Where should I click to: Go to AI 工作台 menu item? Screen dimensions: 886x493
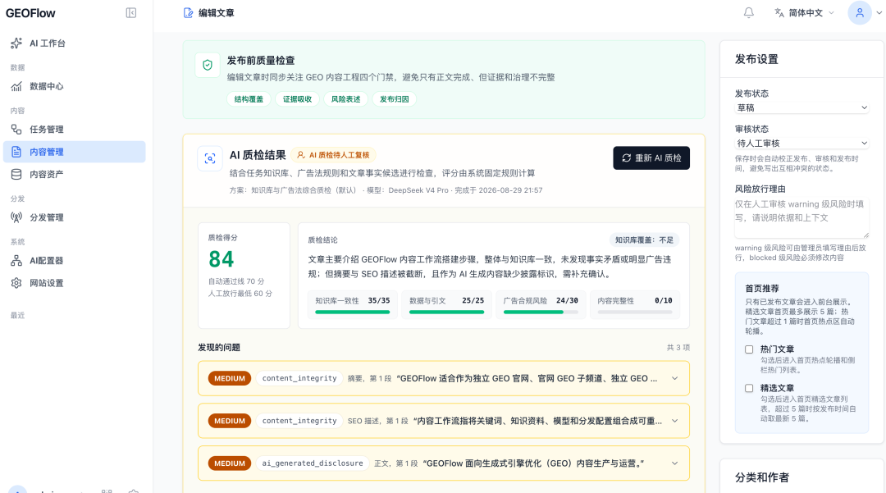[x=74, y=43]
